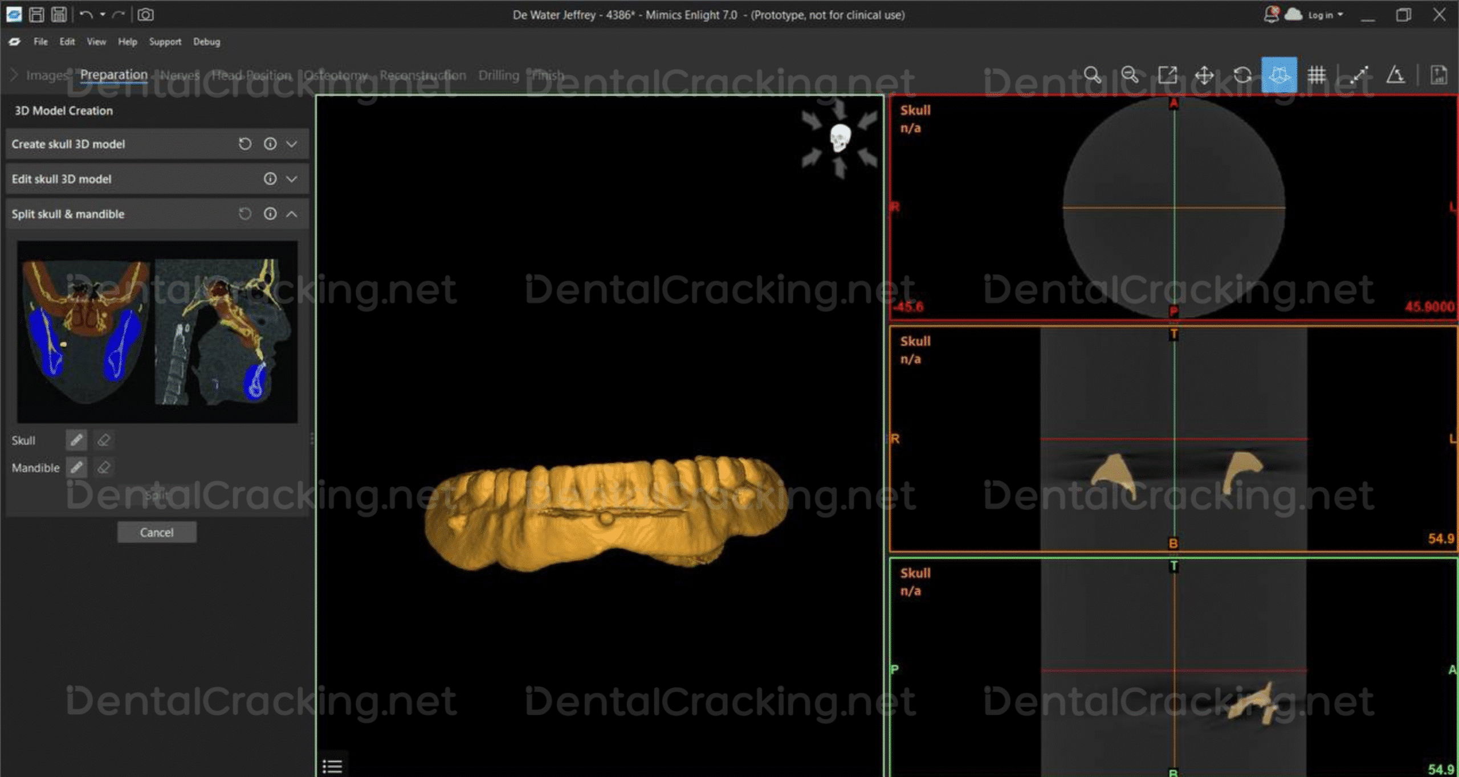1459x777 pixels.
Task: Toggle the grid overlay button
Action: (1317, 75)
